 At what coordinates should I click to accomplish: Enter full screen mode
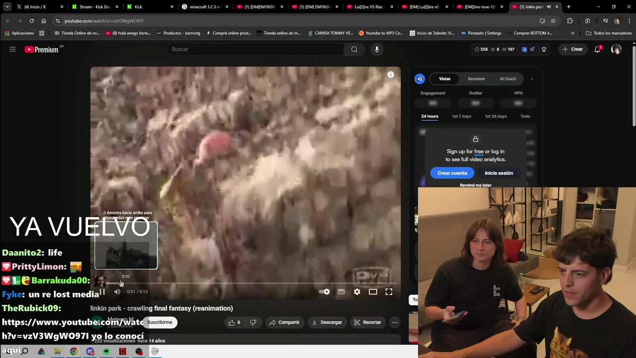[389, 292]
